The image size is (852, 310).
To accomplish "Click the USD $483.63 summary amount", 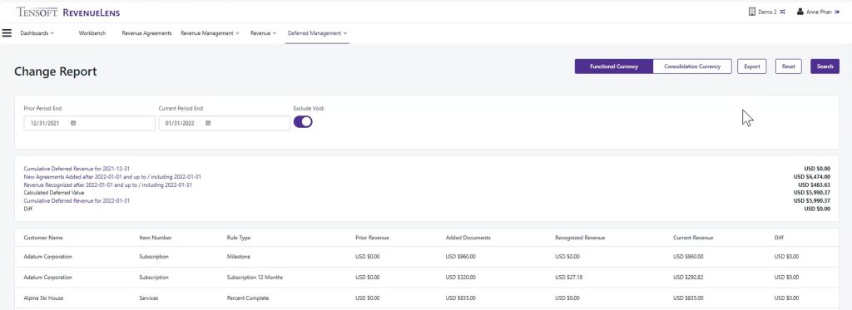I will 814,185.
